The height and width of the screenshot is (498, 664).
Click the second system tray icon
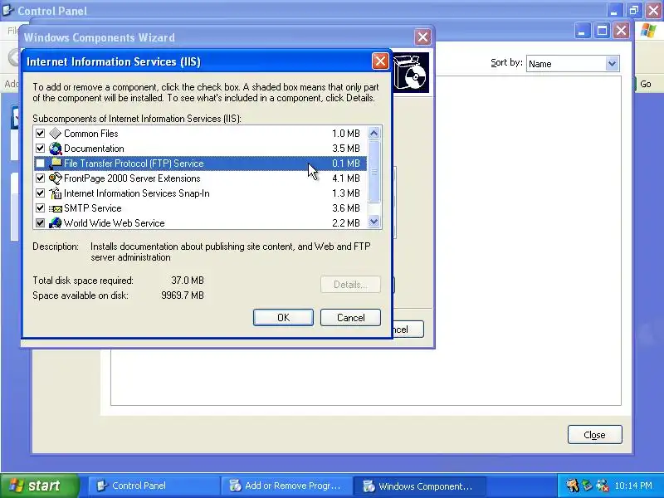(x=588, y=486)
